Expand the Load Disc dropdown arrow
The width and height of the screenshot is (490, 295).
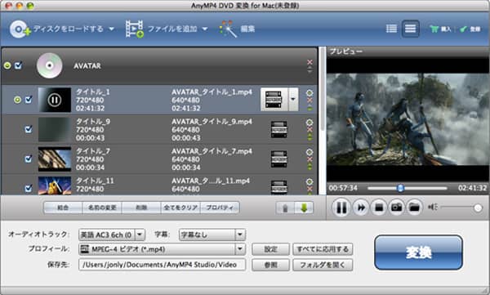point(112,29)
